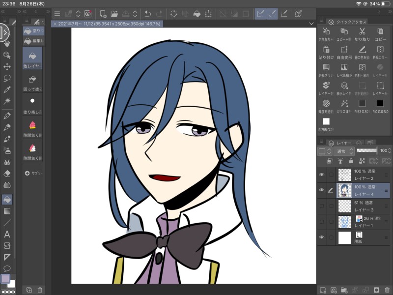The image size is (393, 295).
Task: Toggle clip to layer below icon
Action: [x=330, y=161]
